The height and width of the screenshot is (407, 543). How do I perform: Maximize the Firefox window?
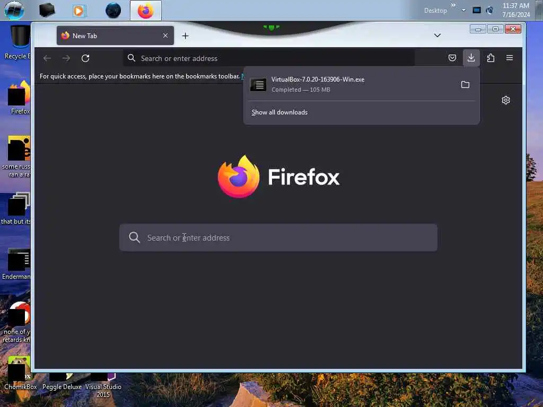(495, 29)
